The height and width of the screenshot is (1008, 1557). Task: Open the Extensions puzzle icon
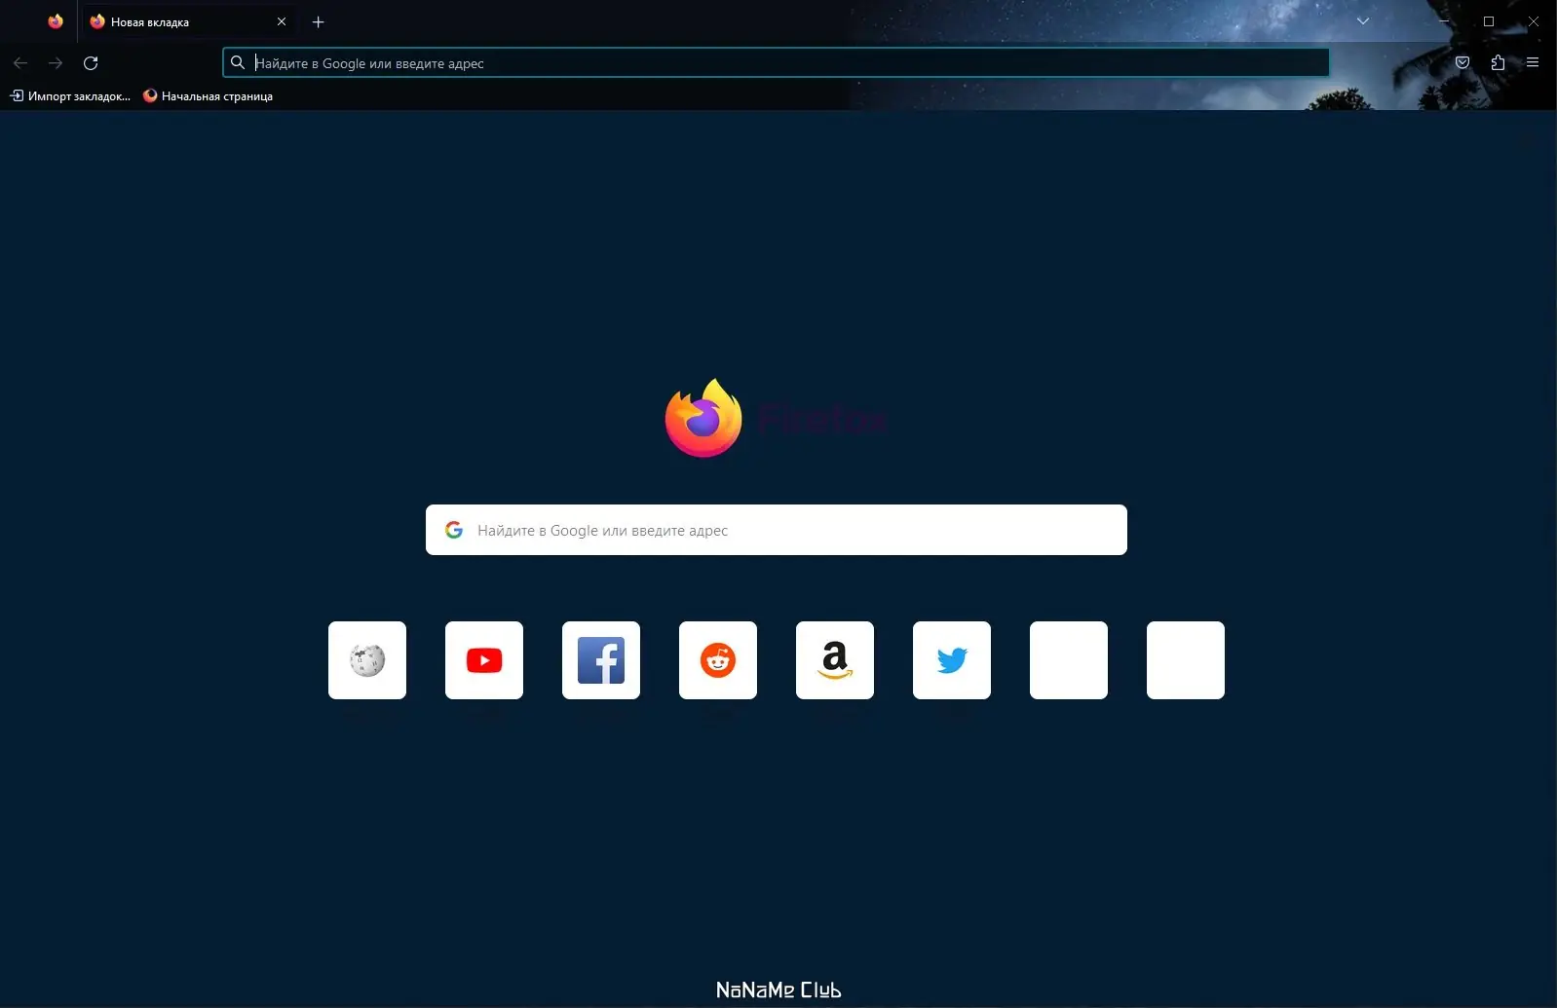[x=1498, y=63]
